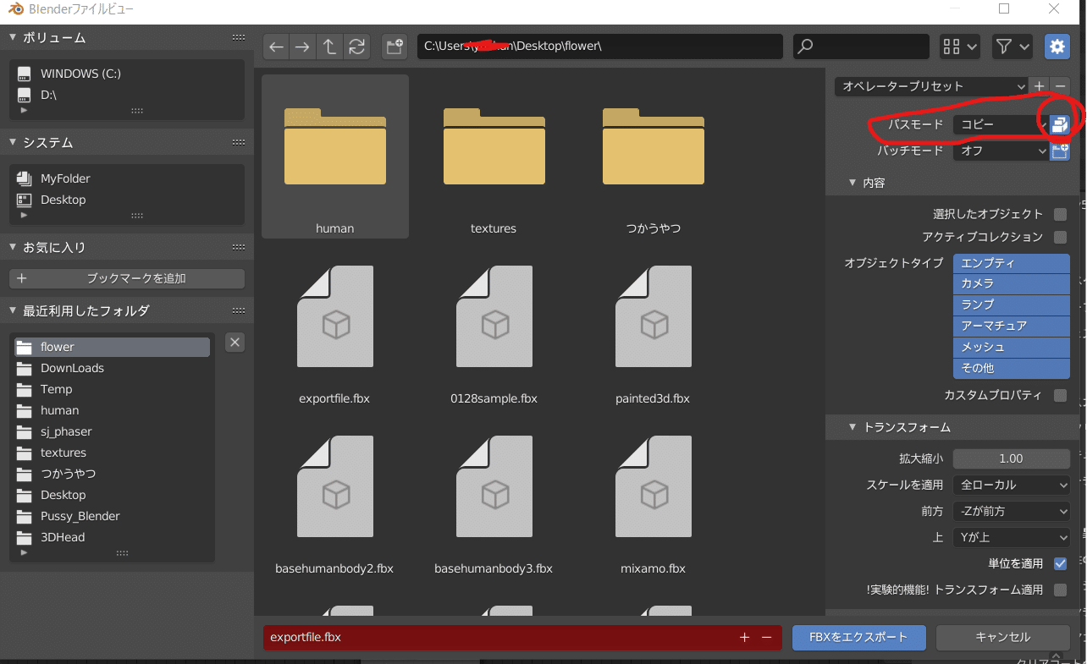The width and height of the screenshot is (1087, 664).
Task: Go forward with the right arrow button
Action: coord(302,47)
